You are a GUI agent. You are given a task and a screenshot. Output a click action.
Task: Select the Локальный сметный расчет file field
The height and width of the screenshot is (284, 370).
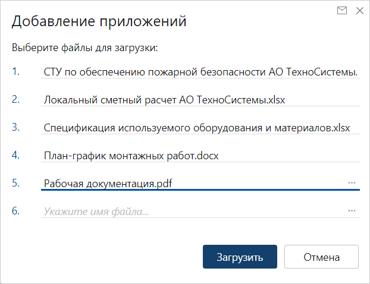click(200, 100)
